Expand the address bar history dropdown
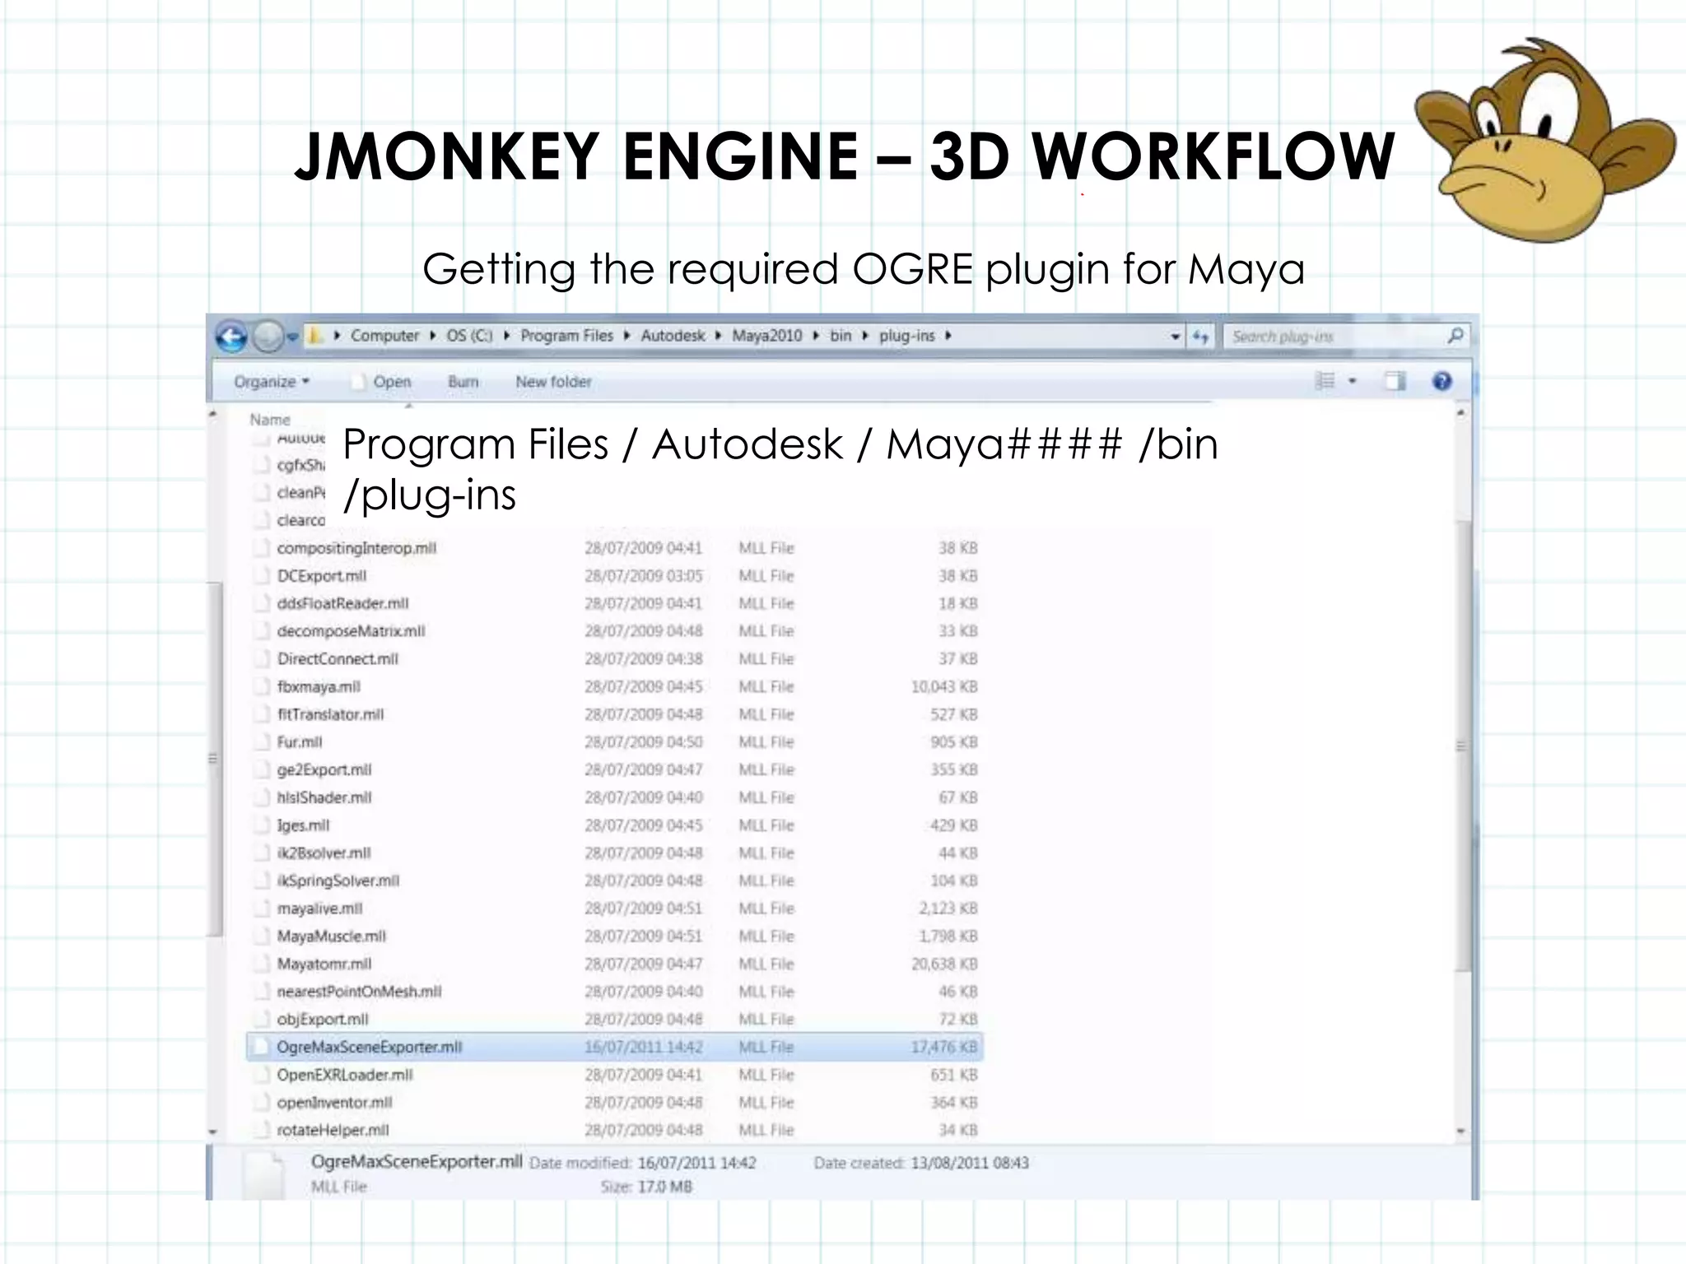The image size is (1686, 1264). tap(1175, 337)
